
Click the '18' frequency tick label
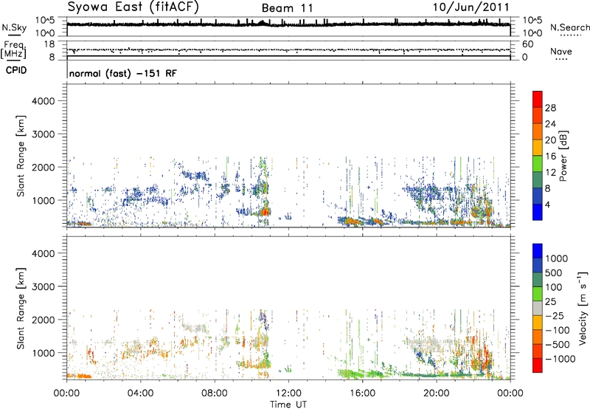48,44
